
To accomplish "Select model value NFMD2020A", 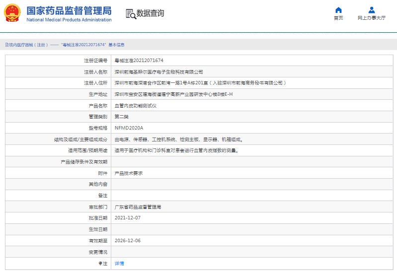I will (x=129, y=128).
